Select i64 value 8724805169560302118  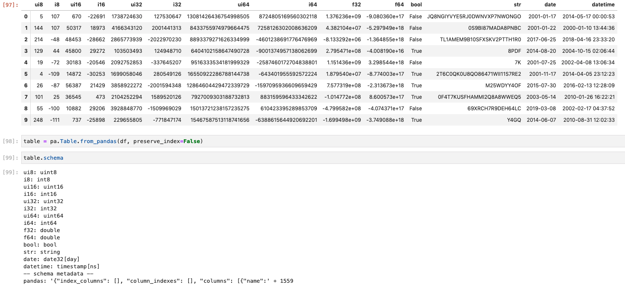click(288, 16)
